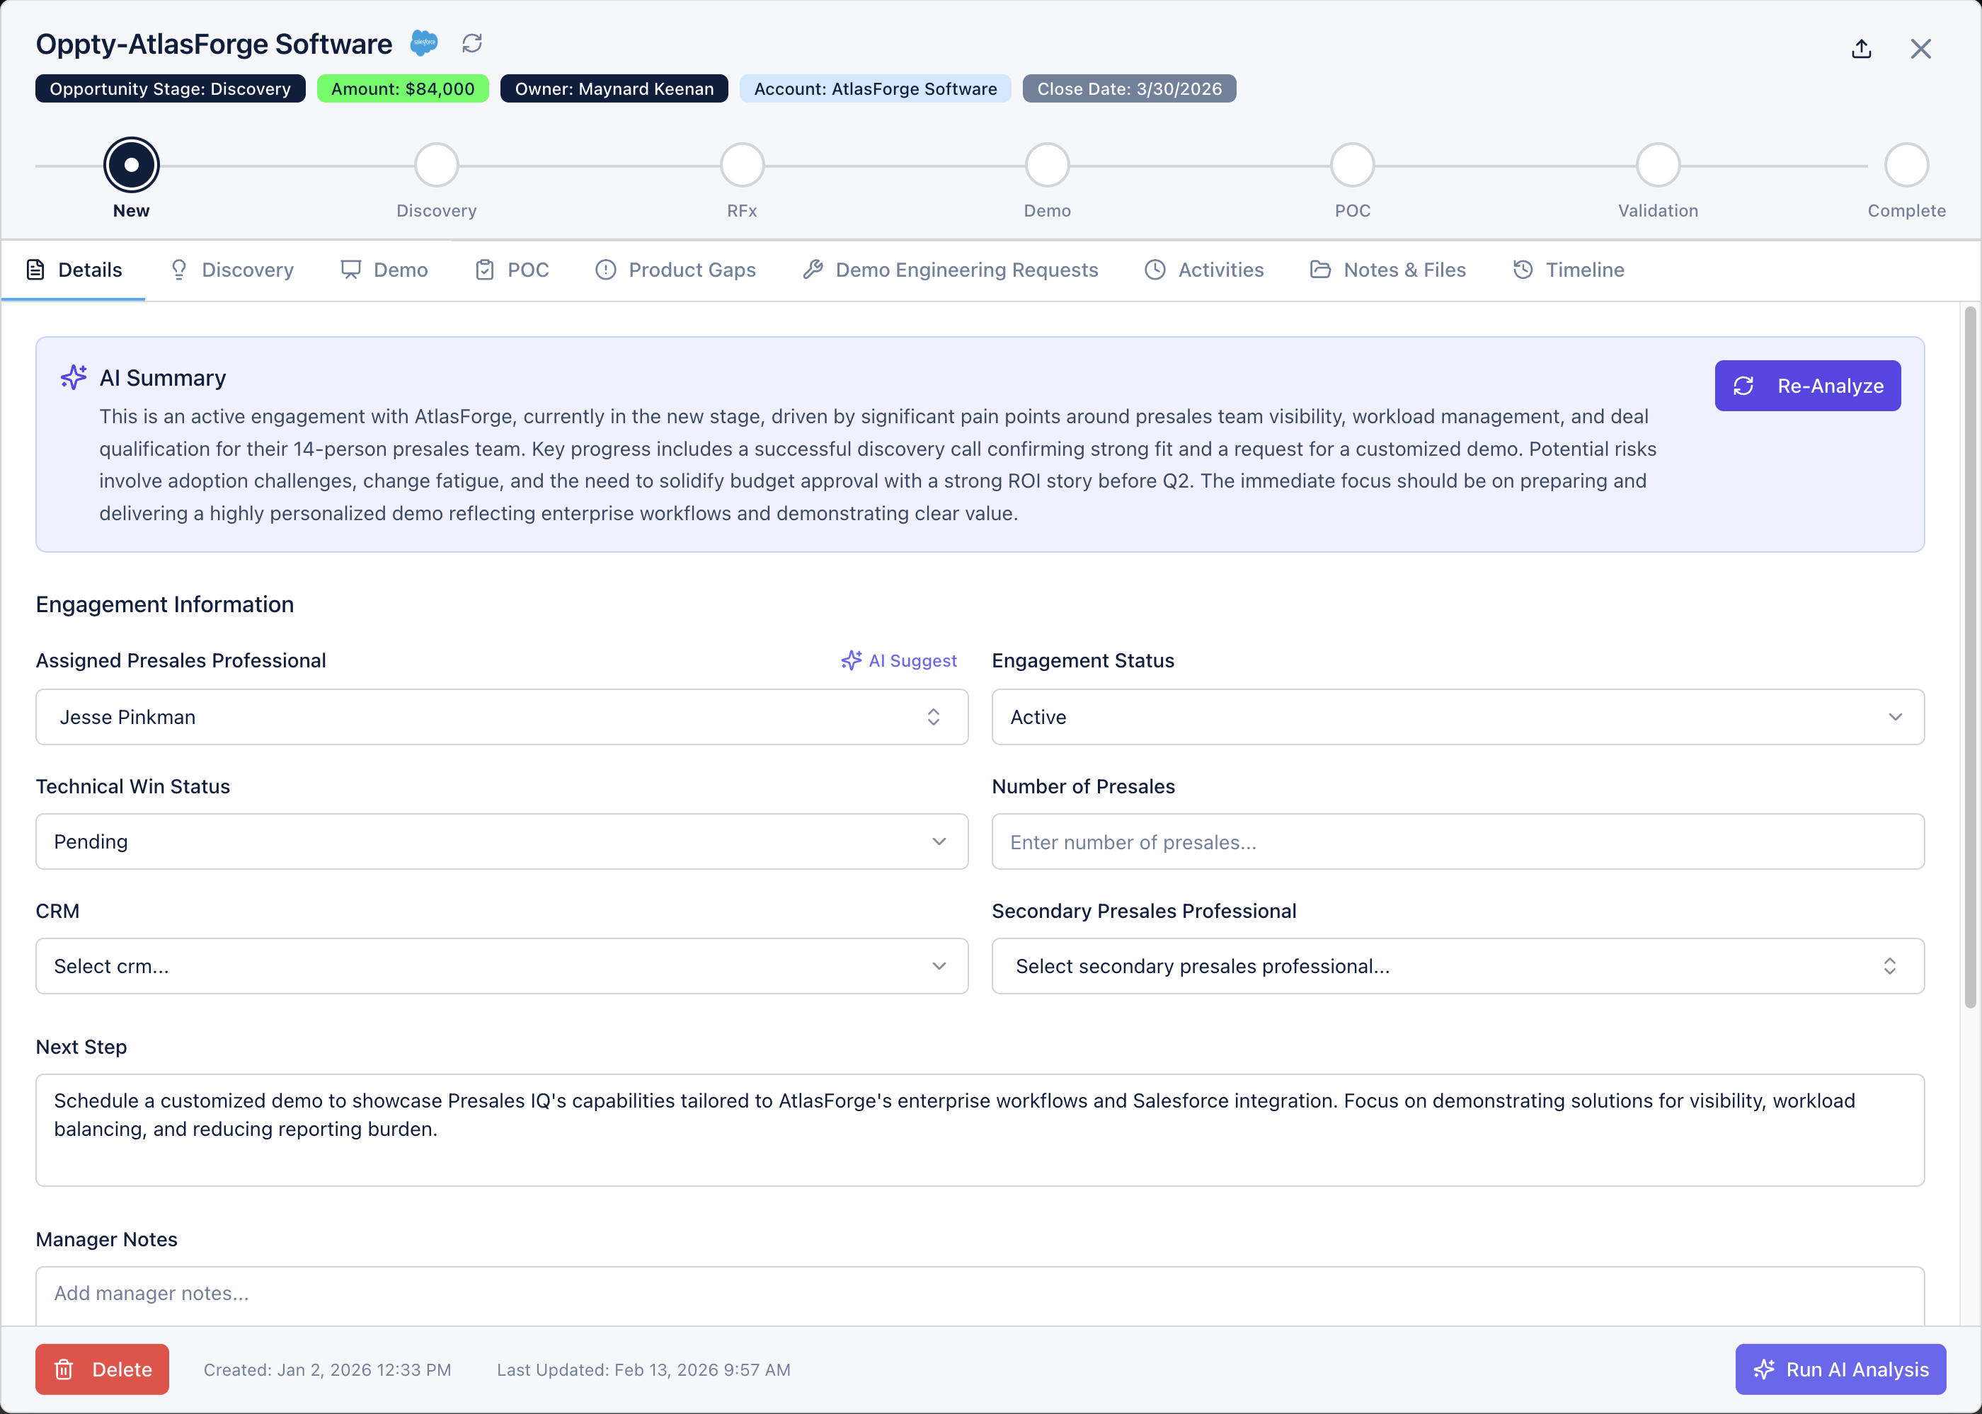Image resolution: width=1982 pixels, height=1414 pixels.
Task: Click the Salesforce sync icon beside the title
Action: click(424, 42)
